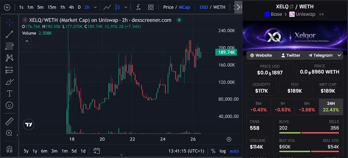The height and width of the screenshot is (158, 348).
Task: Open chart settings gear near time axis
Action: [x=229, y=139]
